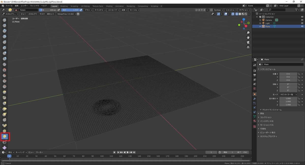This screenshot has height=165, width=305.
Task: Click the 位置 X value field
Action: point(288,74)
